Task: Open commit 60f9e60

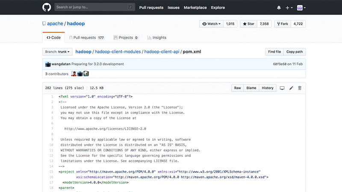Action: point(280,64)
